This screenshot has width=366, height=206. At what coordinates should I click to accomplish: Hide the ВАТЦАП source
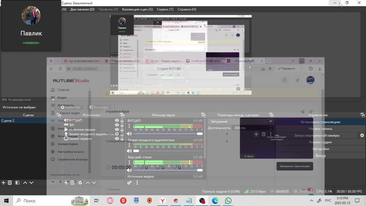point(117,121)
